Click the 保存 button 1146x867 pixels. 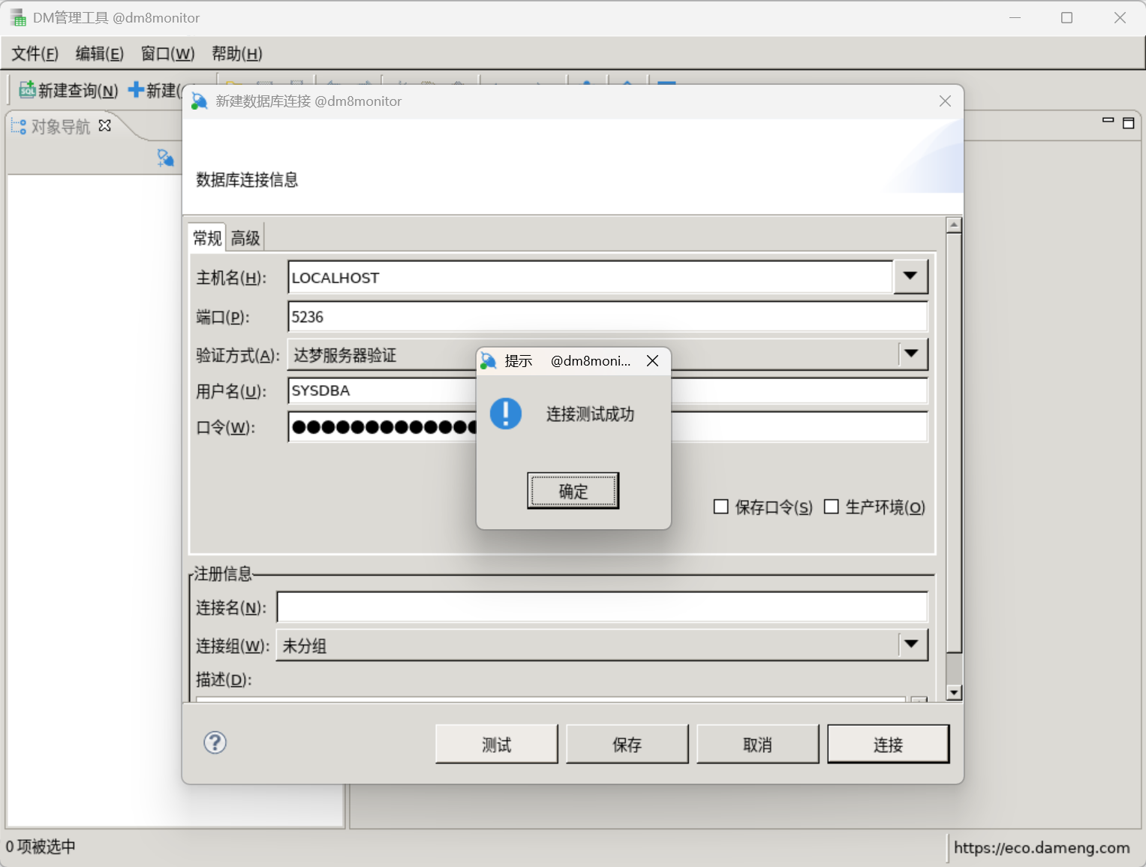click(627, 744)
